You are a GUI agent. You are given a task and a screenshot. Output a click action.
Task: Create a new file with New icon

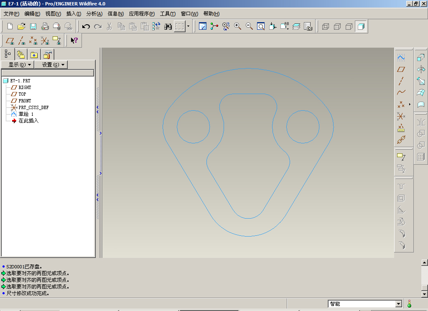pos(10,26)
